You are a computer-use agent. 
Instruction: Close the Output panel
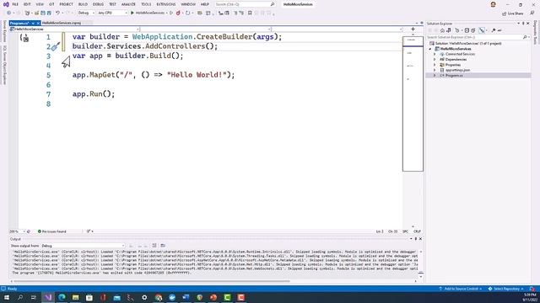pos(420,239)
